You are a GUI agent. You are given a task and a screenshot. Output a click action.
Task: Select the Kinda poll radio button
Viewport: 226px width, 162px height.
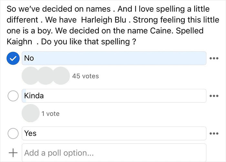[x=13, y=96]
